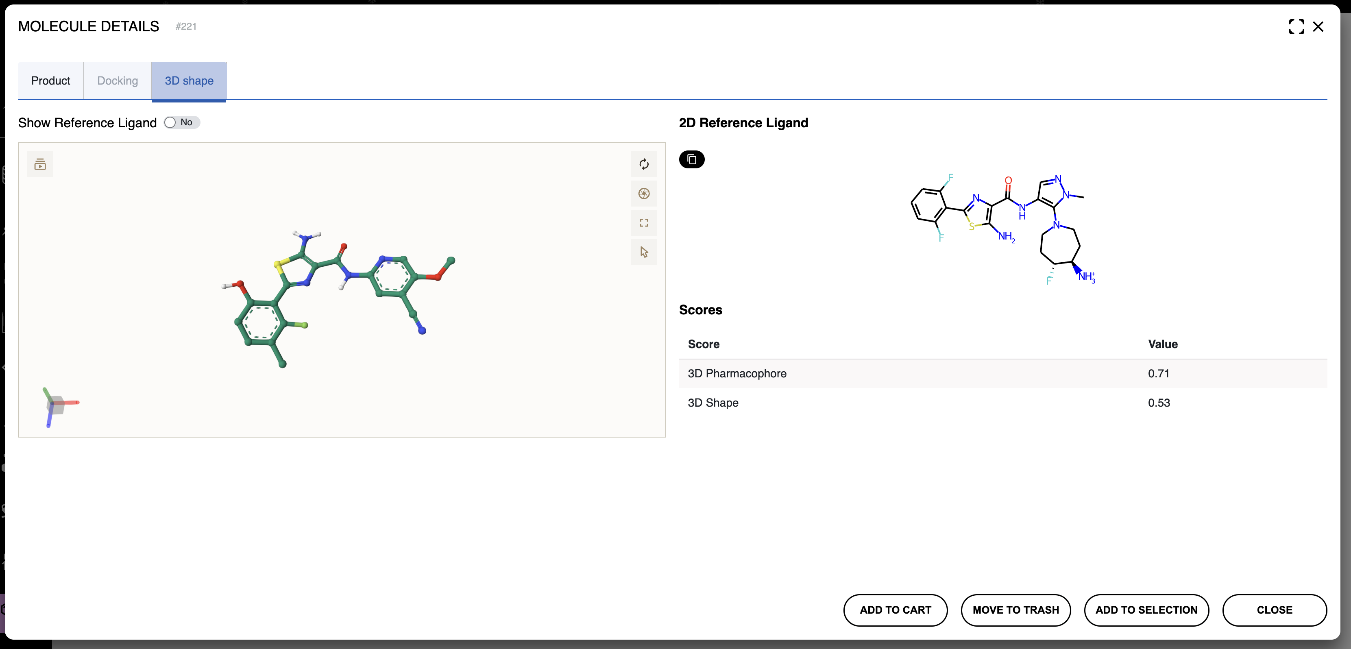Open the Docking tab
The width and height of the screenshot is (1351, 649).
point(118,81)
